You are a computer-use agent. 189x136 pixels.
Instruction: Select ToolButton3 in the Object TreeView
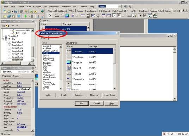pos(17,48)
